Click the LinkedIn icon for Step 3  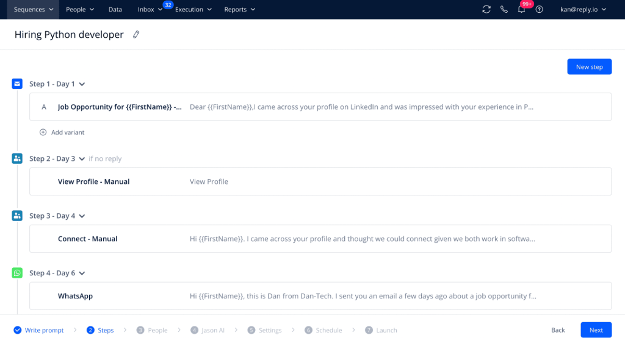pyautogui.click(x=17, y=216)
